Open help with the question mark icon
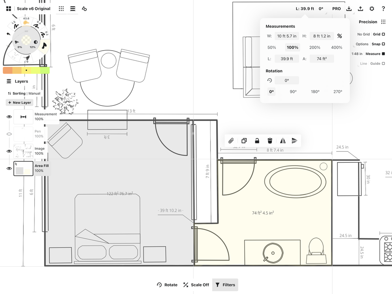392x294 pixels. pyautogui.click(x=383, y=8)
